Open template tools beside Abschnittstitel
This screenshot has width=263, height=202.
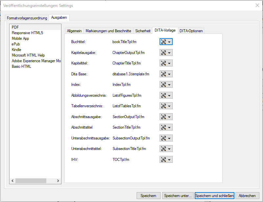point(164,127)
